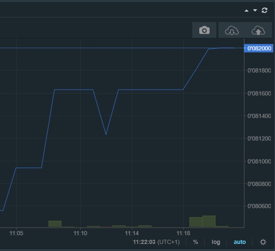This screenshot has height=251, width=275.
Task: Disable the auto scale option
Action: (240, 242)
